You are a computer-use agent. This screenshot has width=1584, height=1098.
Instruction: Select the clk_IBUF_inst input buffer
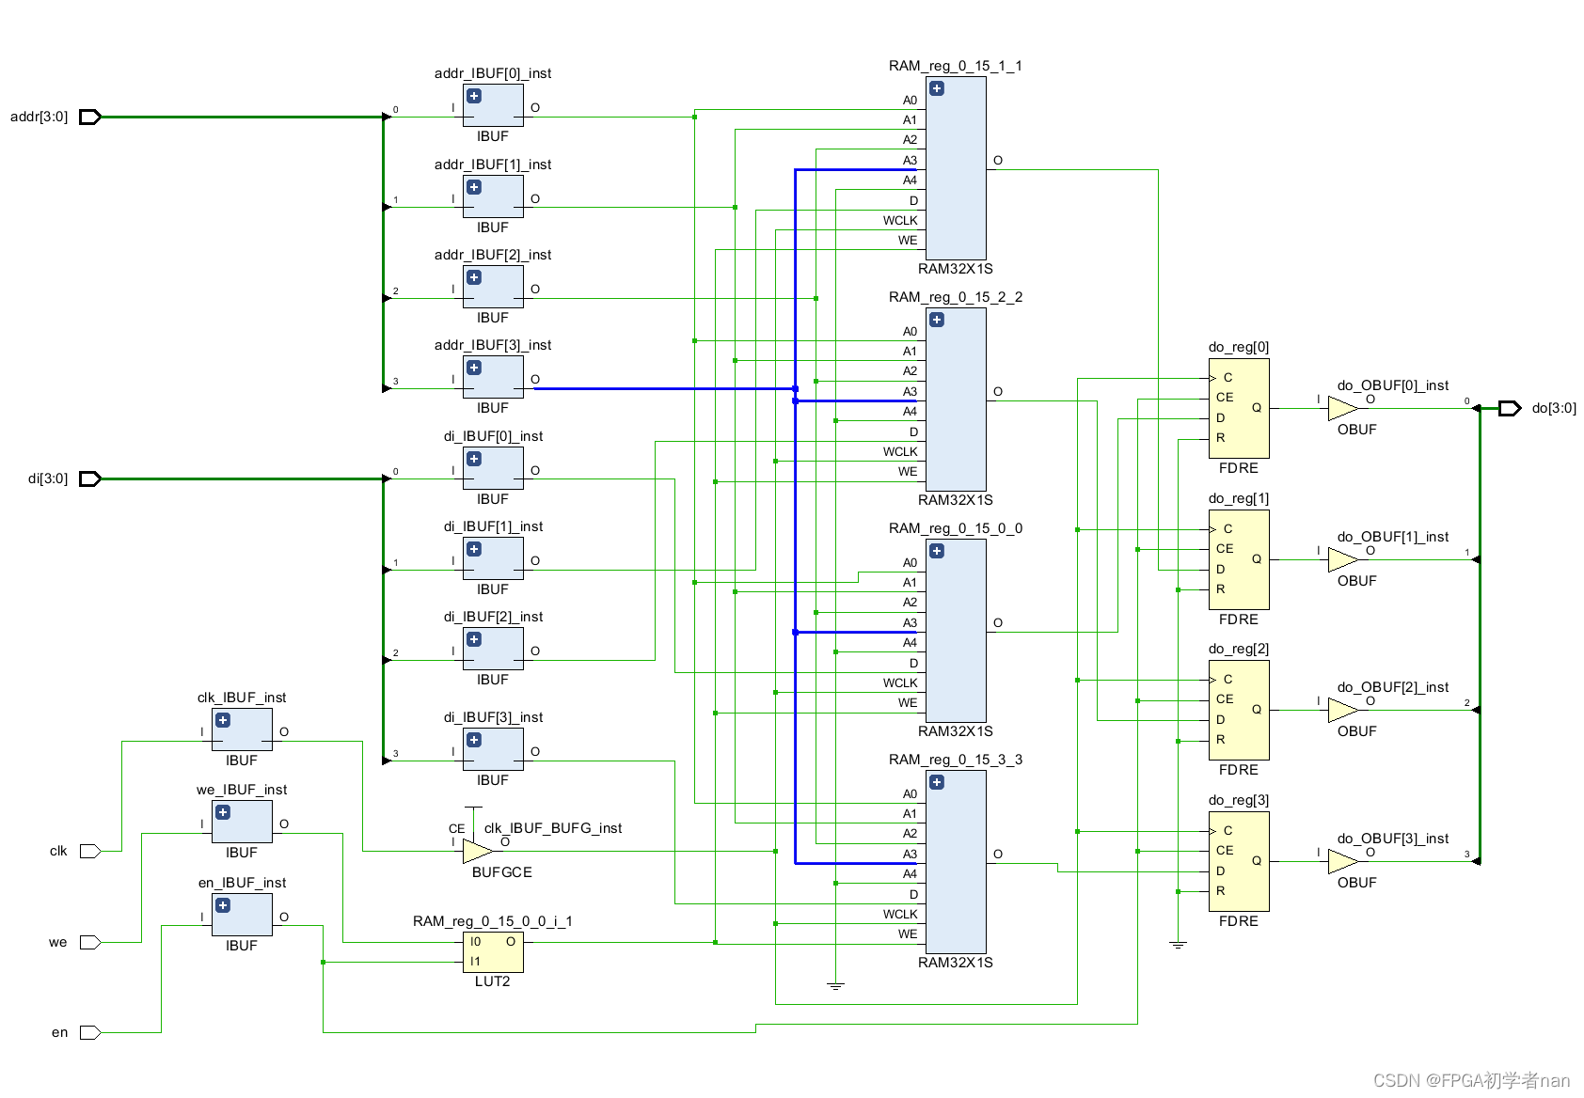[x=241, y=729]
